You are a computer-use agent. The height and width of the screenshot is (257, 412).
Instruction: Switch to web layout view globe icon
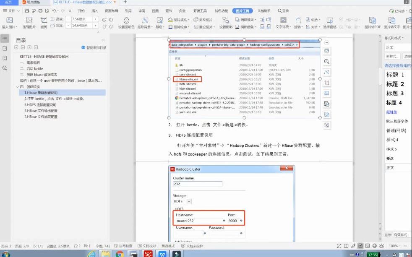[375, 246]
